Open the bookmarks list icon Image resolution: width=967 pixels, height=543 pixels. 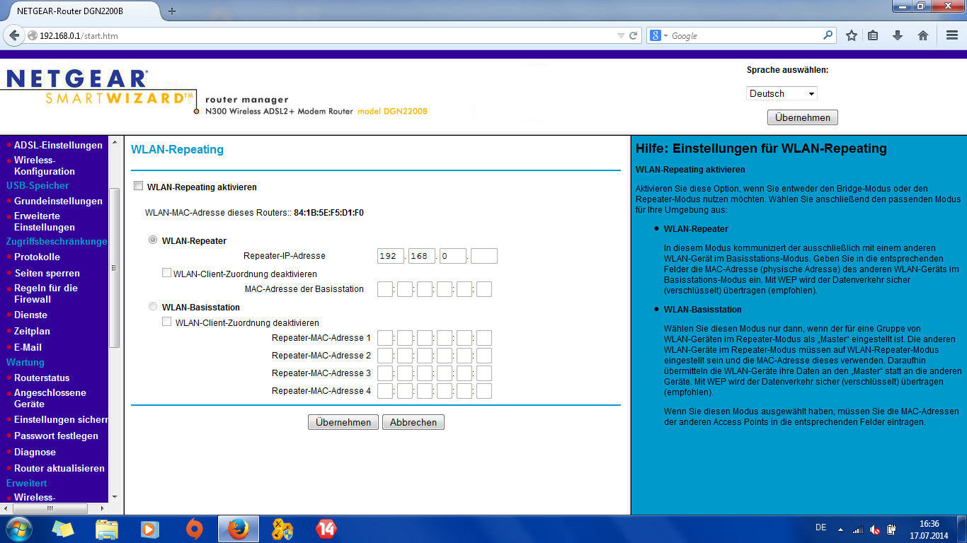tap(873, 35)
